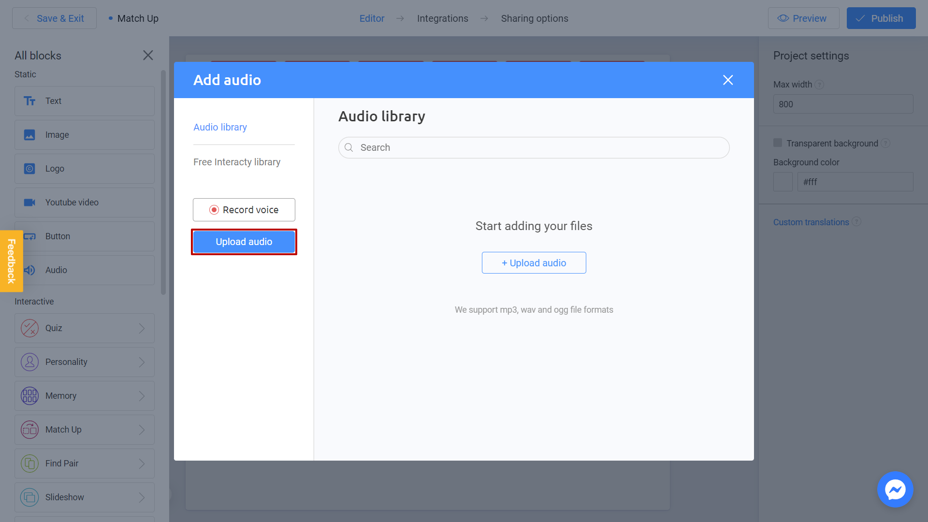The height and width of the screenshot is (522, 928).
Task: Click the Audio block icon in sidebar
Action: (x=30, y=270)
